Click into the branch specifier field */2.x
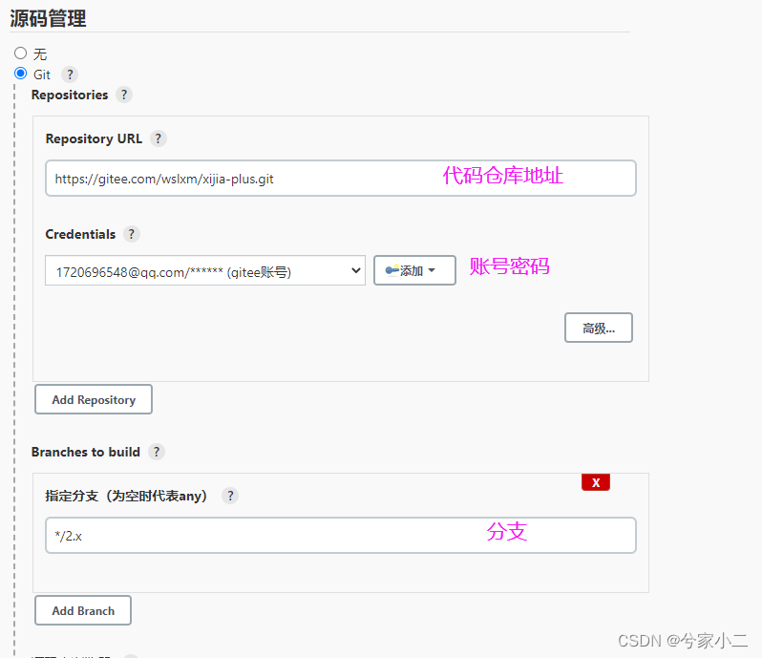762x658 pixels. point(341,535)
